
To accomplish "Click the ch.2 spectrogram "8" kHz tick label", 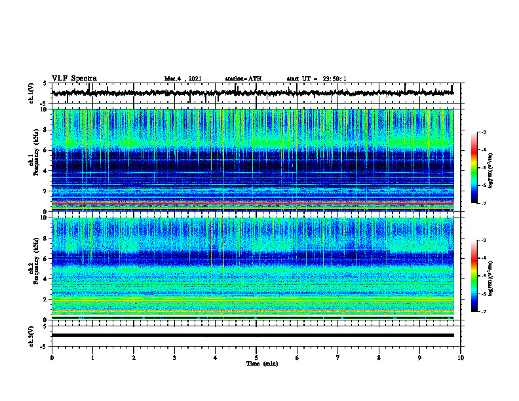I will point(45,239).
